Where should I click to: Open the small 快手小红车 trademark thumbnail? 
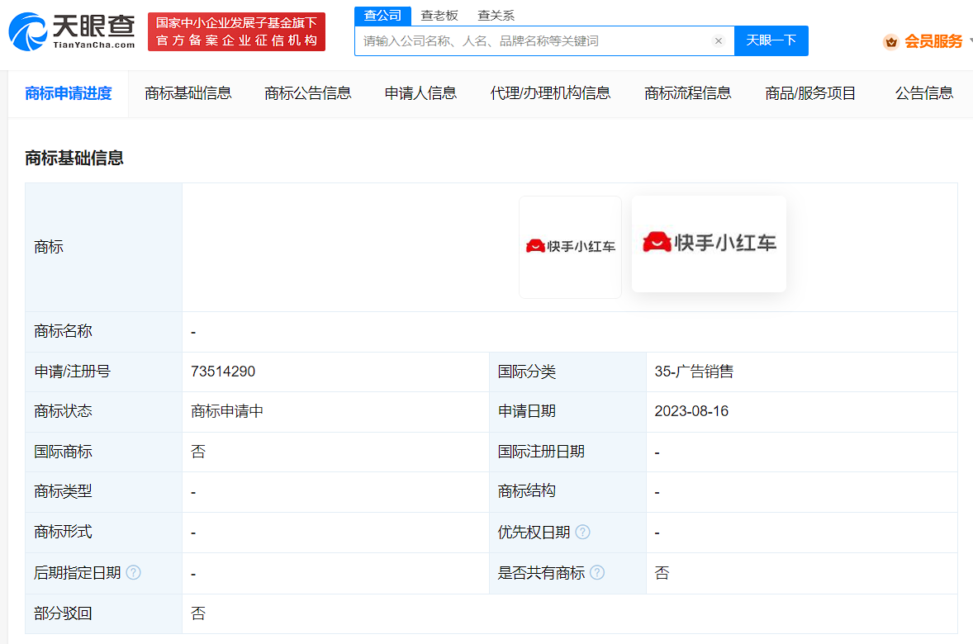pyautogui.click(x=570, y=245)
